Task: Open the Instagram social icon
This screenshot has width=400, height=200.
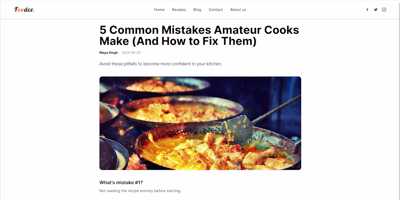Action: [x=384, y=10]
